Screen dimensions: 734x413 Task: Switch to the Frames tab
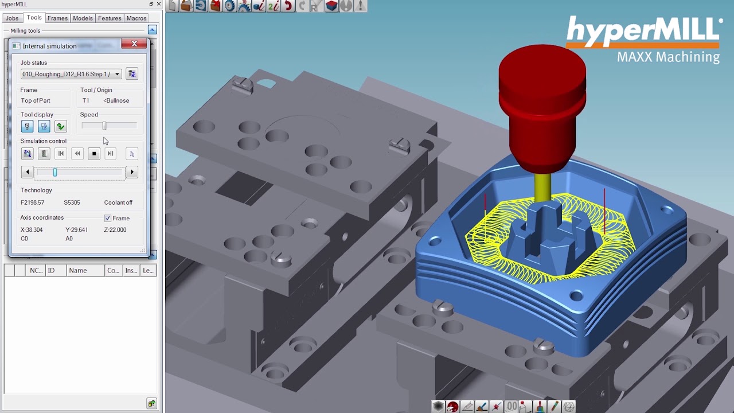(x=57, y=18)
